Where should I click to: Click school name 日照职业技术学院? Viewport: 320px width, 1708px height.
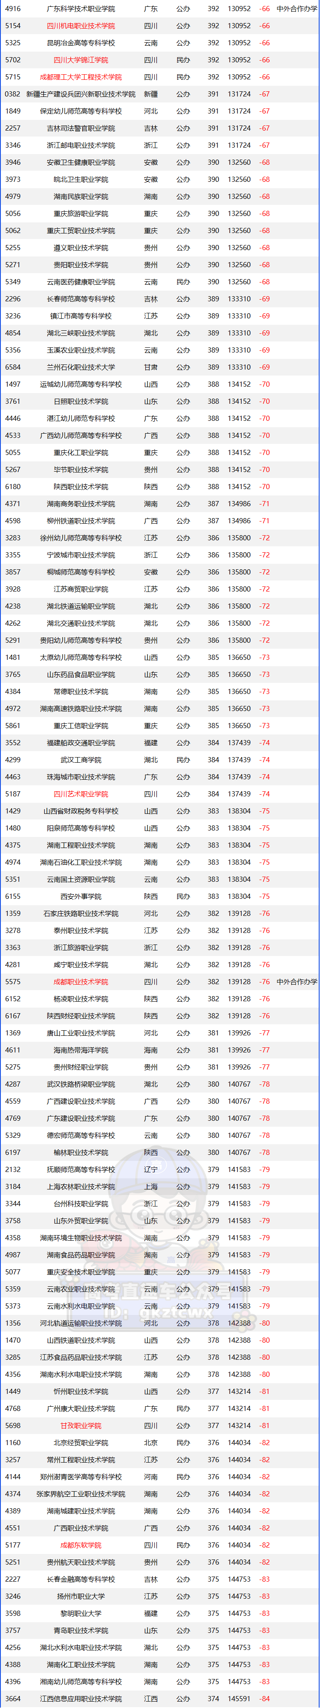(81, 401)
